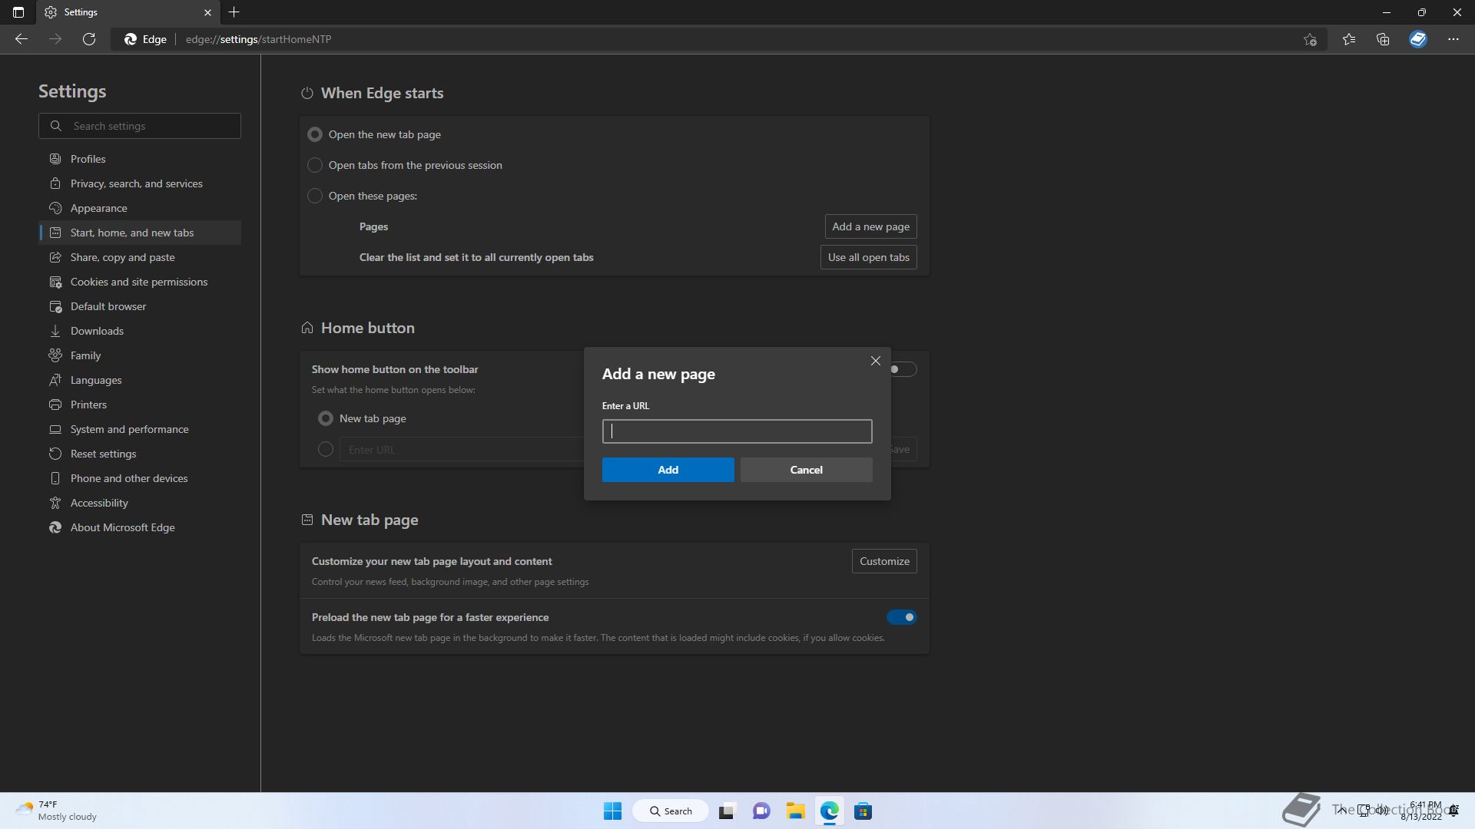Disable Preload the new tab page toggle

902,617
